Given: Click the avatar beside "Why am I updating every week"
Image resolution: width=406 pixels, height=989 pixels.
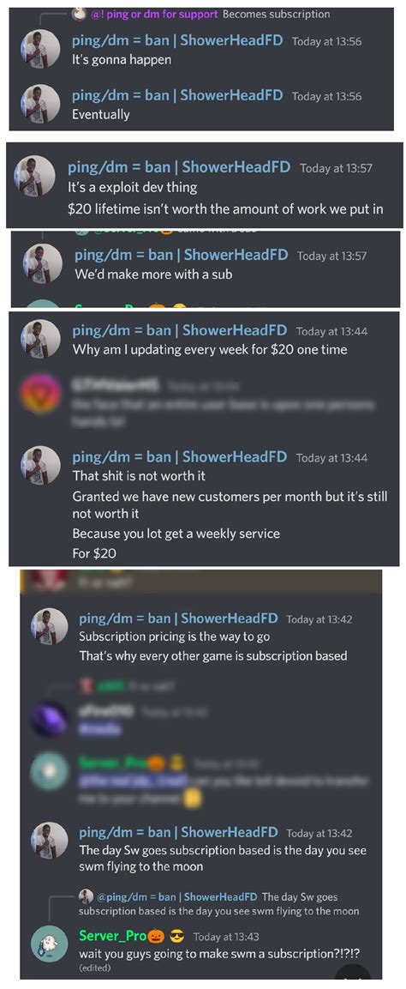Looking at the screenshot, I should pyautogui.click(x=41, y=339).
